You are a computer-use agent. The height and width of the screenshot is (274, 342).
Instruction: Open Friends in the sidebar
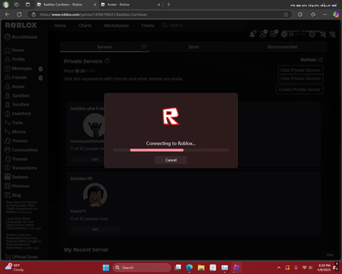point(16,77)
